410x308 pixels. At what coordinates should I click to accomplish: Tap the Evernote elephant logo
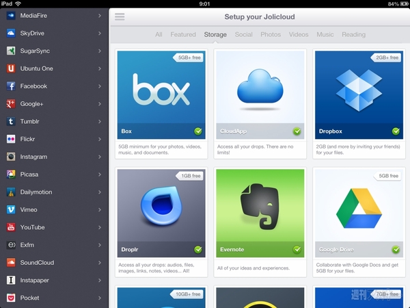[x=260, y=207]
